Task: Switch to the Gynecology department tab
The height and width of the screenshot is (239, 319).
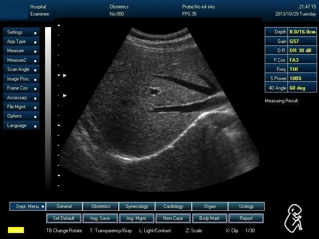Action: point(137,206)
